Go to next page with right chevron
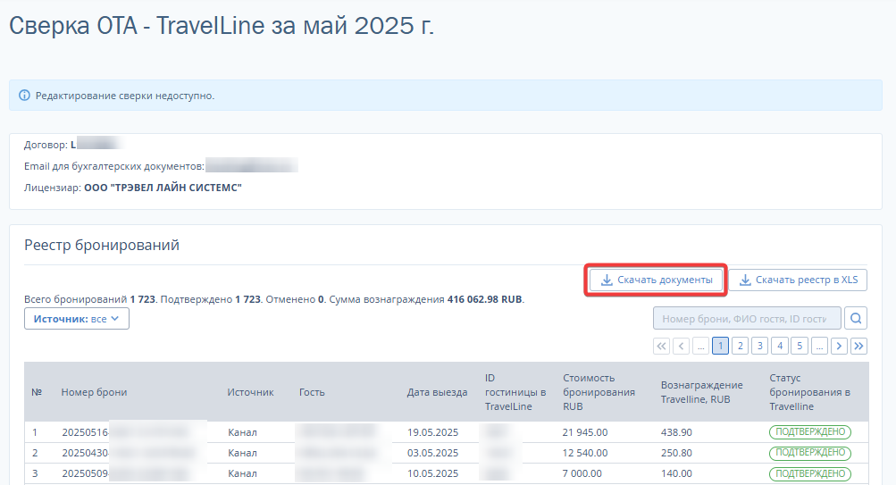The width and height of the screenshot is (896, 485). (839, 346)
